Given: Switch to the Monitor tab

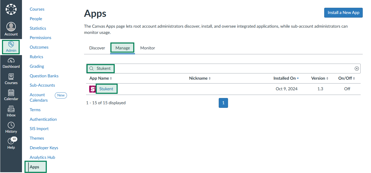Looking at the screenshot, I should 148,48.
